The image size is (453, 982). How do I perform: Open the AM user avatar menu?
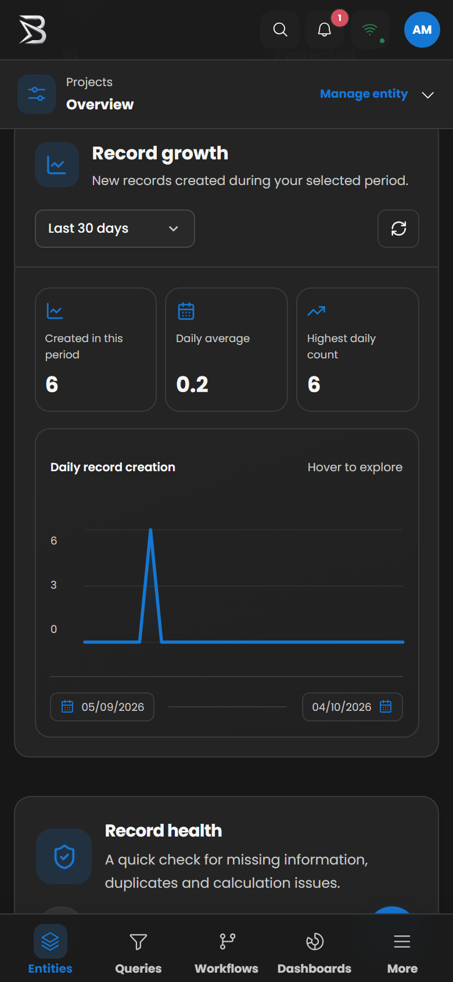pyautogui.click(x=422, y=30)
